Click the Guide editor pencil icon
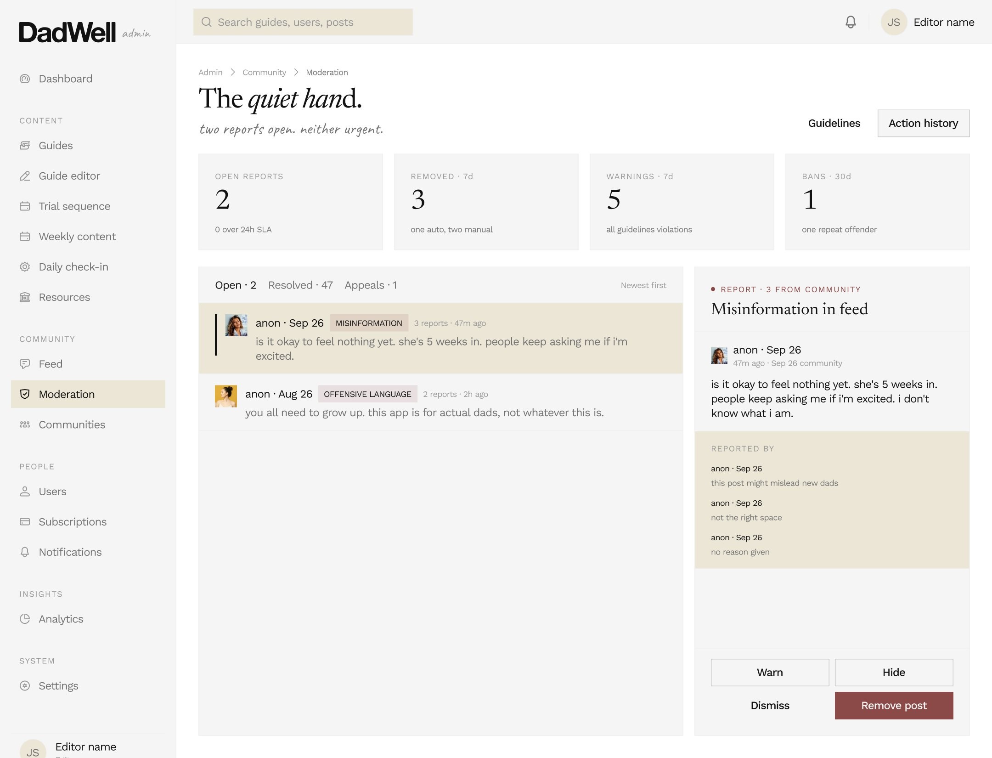Image resolution: width=992 pixels, height=758 pixels. click(x=25, y=176)
